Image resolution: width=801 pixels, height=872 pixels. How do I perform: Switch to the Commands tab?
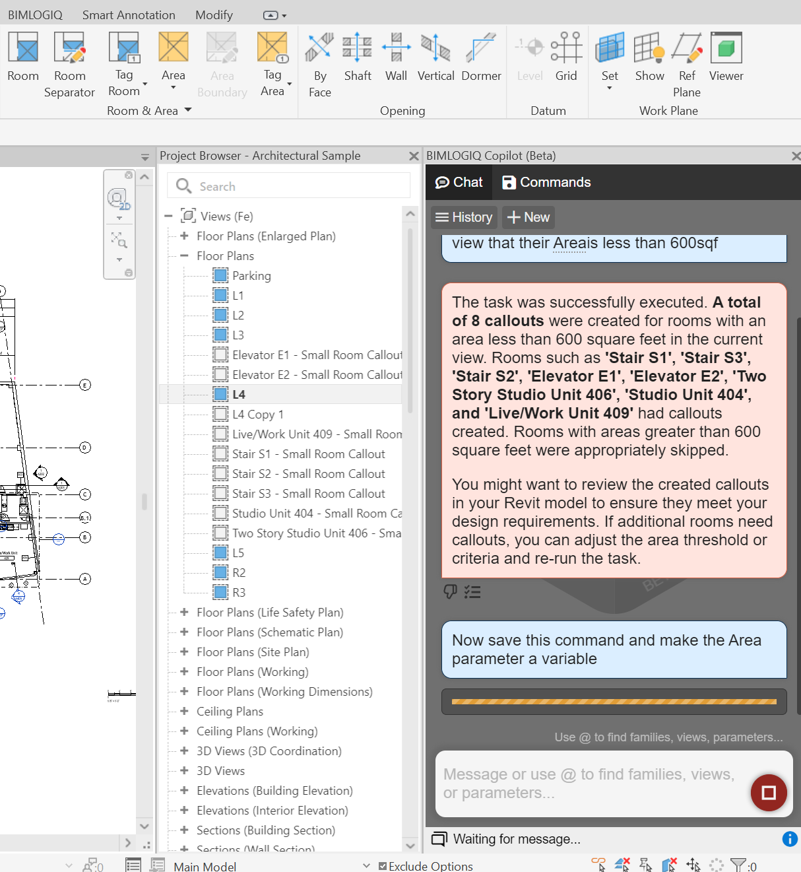[546, 182]
